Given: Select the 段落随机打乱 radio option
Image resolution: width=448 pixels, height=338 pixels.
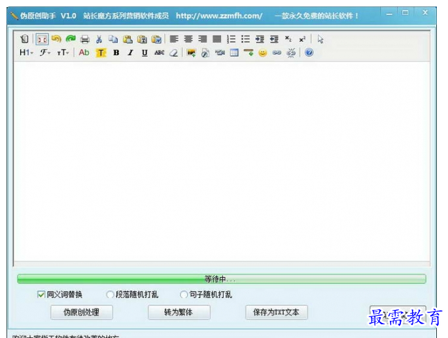Looking at the screenshot, I should (110, 294).
